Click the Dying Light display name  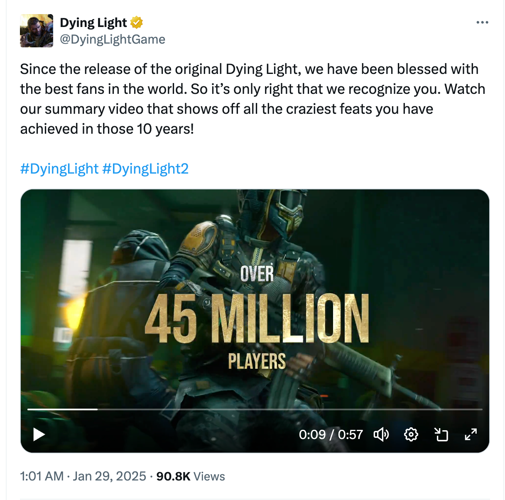(93, 22)
